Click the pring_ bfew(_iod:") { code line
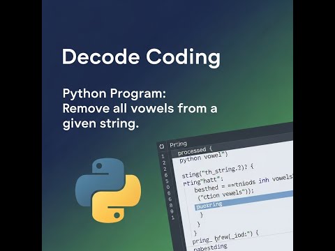The image size is (335, 251). click(225, 237)
